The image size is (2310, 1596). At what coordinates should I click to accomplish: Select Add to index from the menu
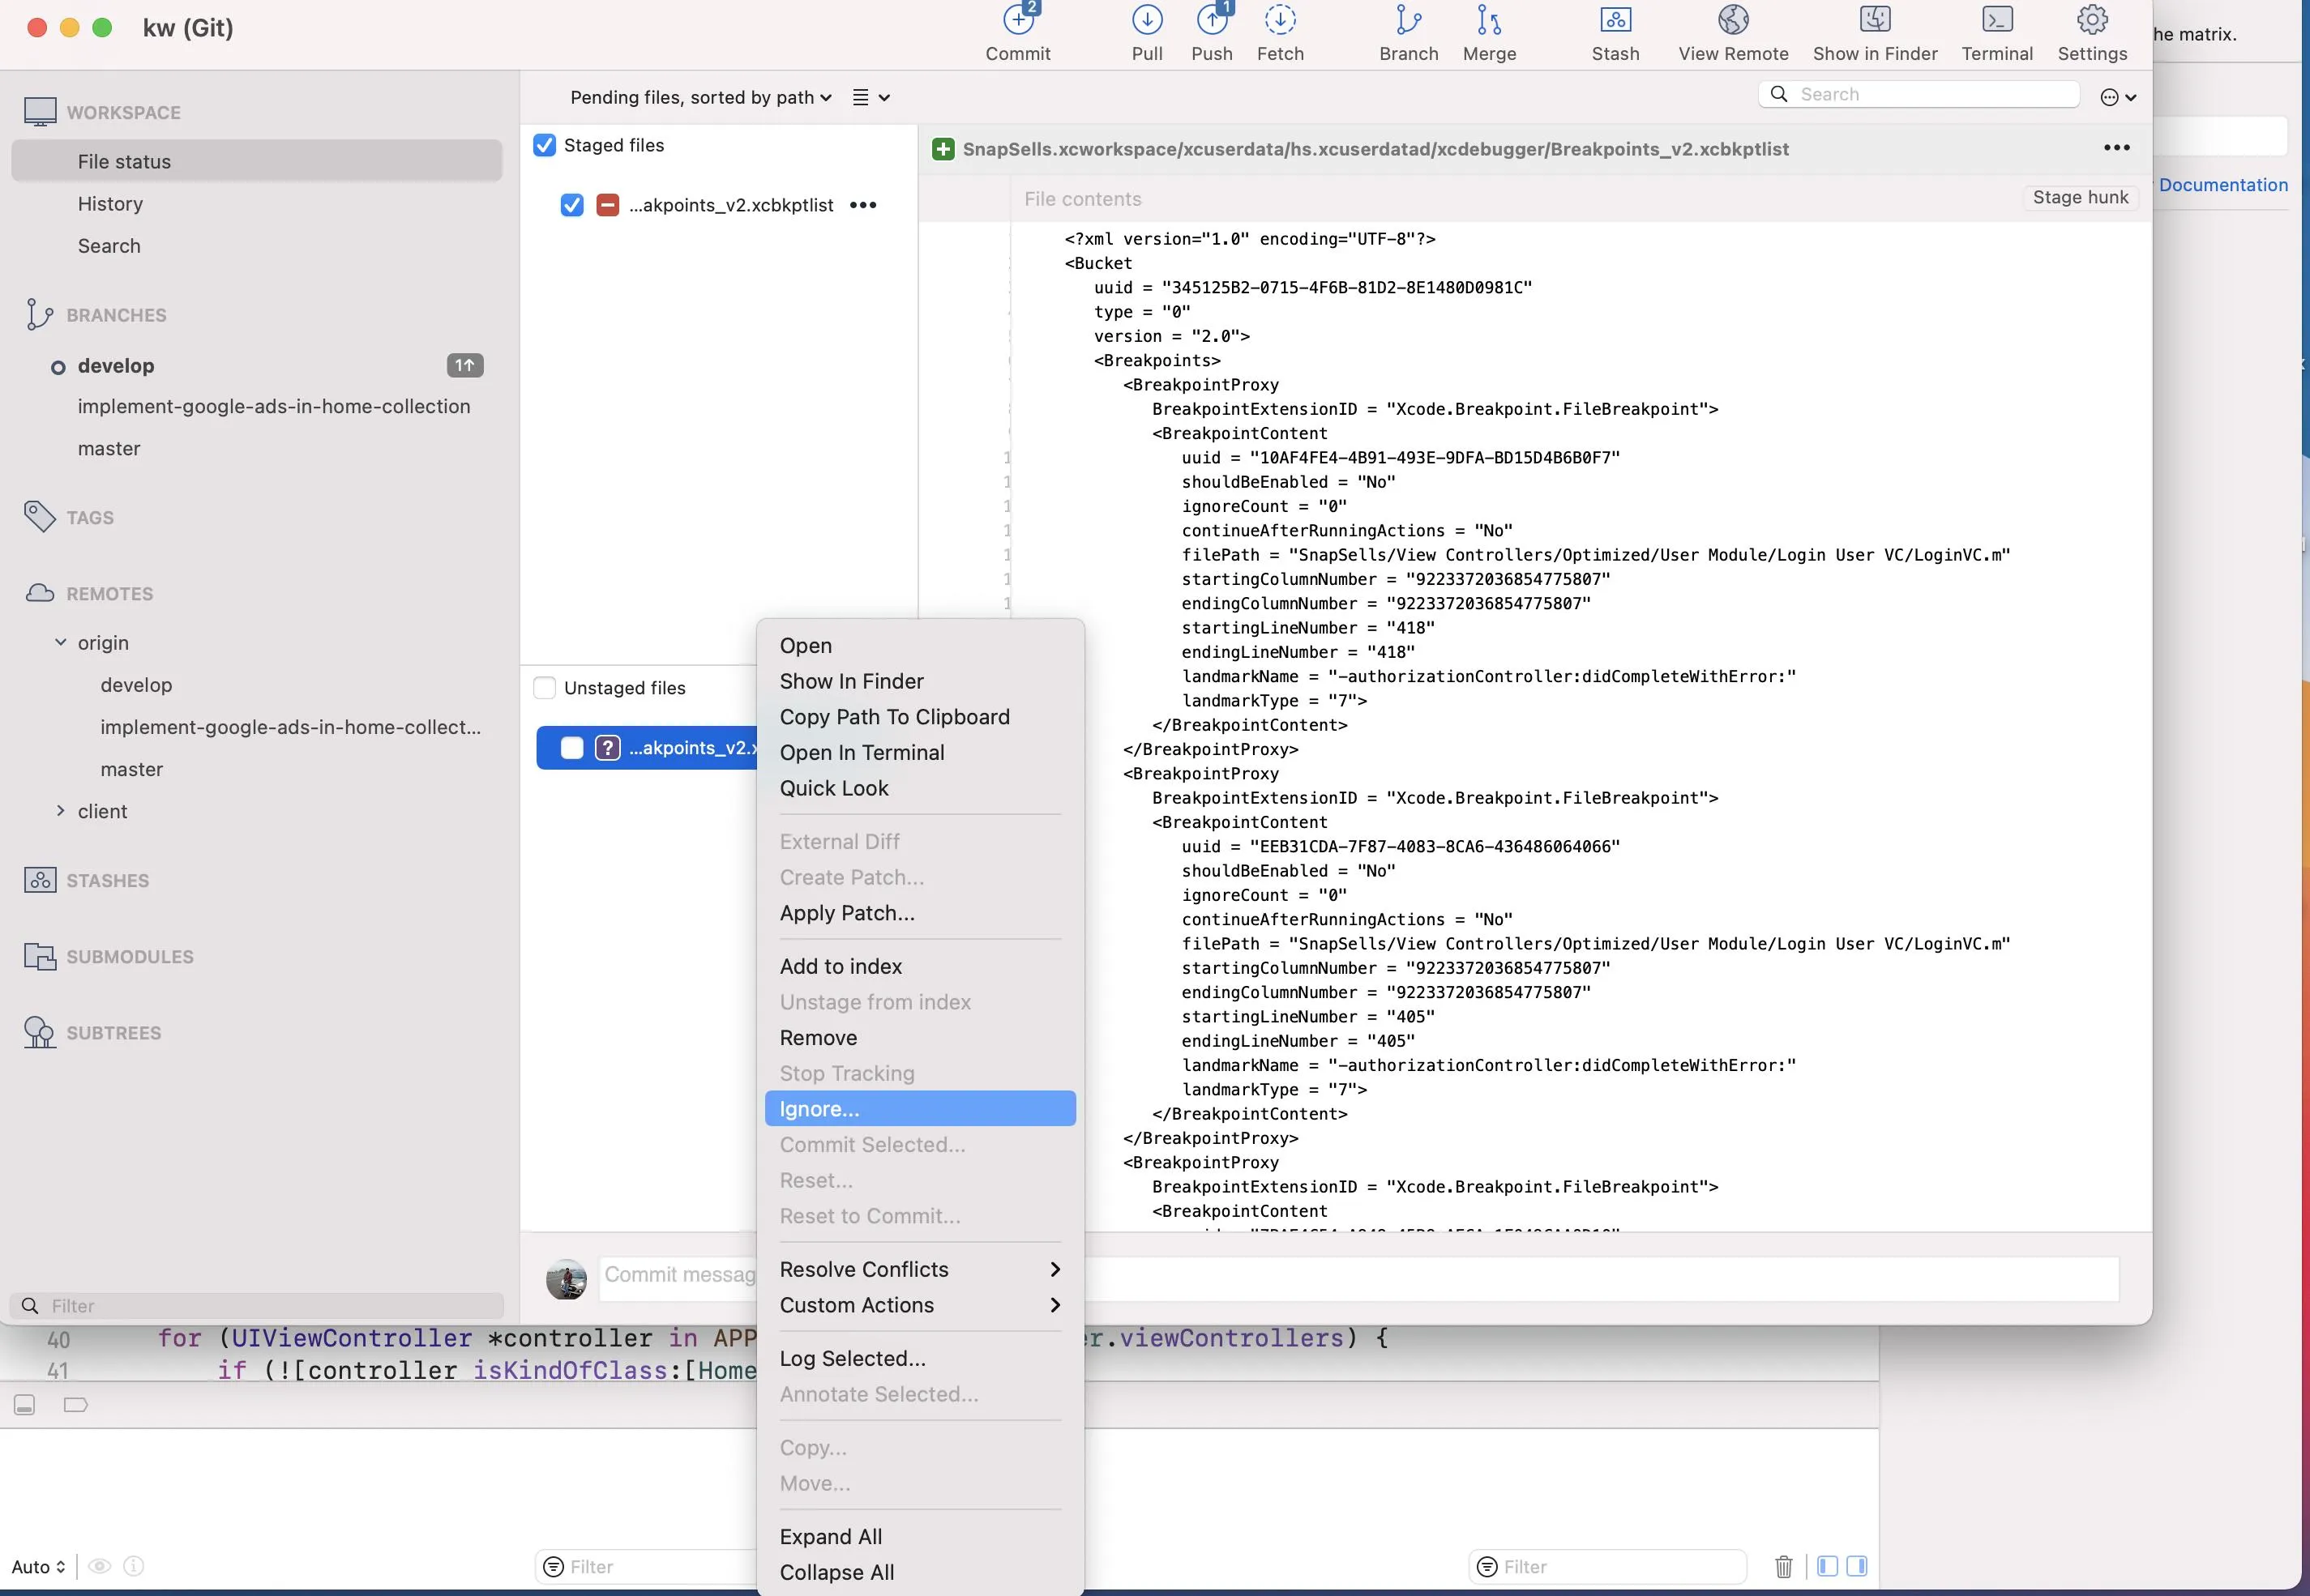point(841,966)
